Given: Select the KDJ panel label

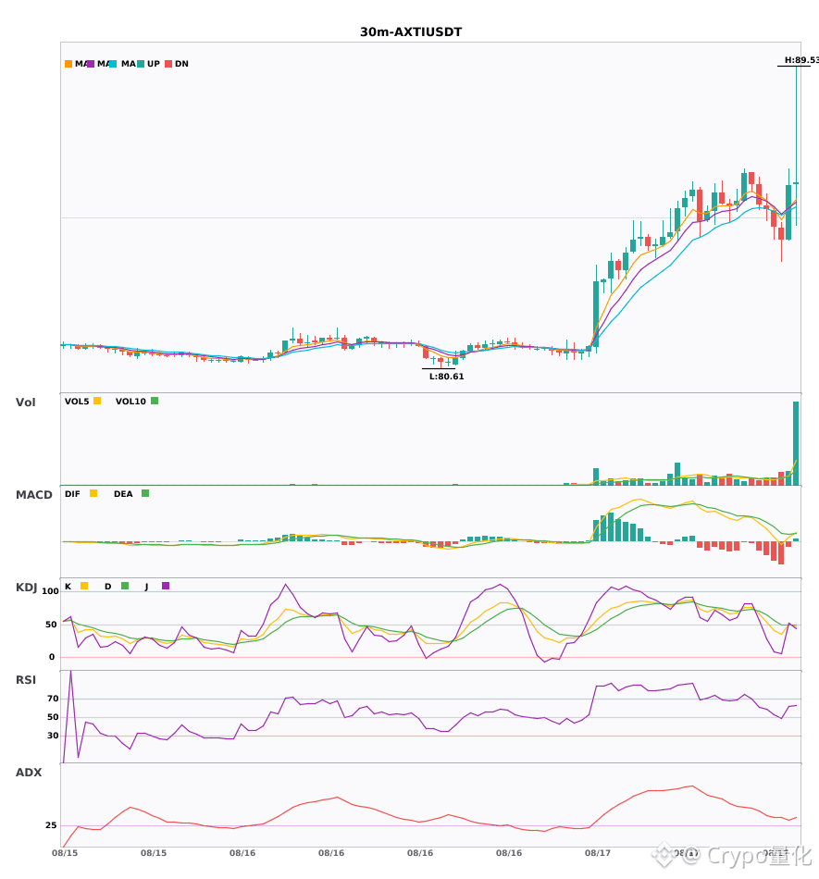Looking at the screenshot, I should (x=26, y=588).
